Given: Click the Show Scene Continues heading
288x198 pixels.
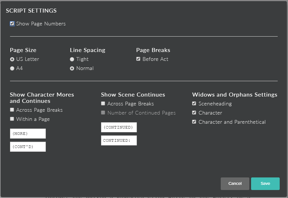Looking at the screenshot, I should coord(133,95).
